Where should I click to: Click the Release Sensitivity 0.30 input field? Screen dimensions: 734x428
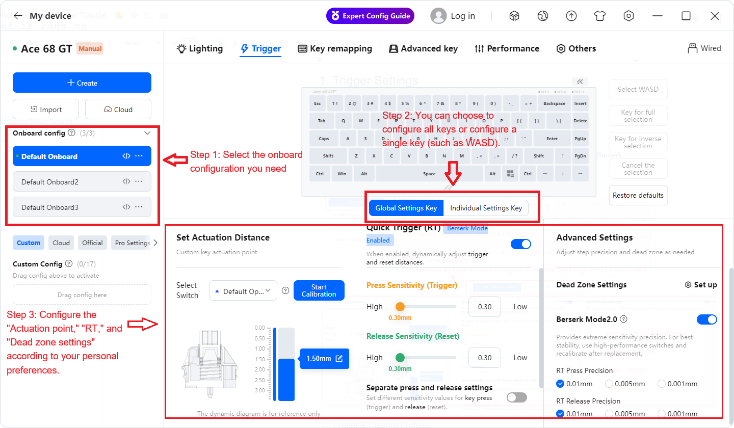coord(485,358)
